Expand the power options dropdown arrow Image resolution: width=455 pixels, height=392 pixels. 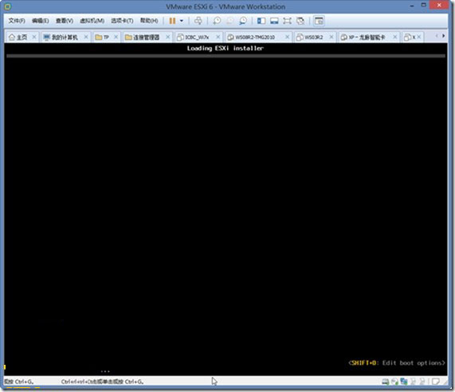click(x=182, y=21)
